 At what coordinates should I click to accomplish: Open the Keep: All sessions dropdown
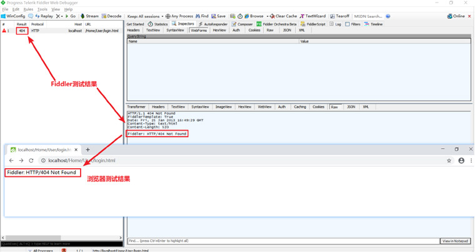coord(144,16)
